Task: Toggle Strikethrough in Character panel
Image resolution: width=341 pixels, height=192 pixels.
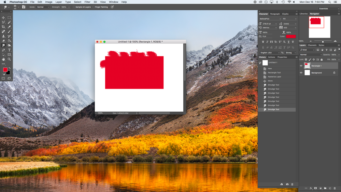Action: [x=293, y=42]
